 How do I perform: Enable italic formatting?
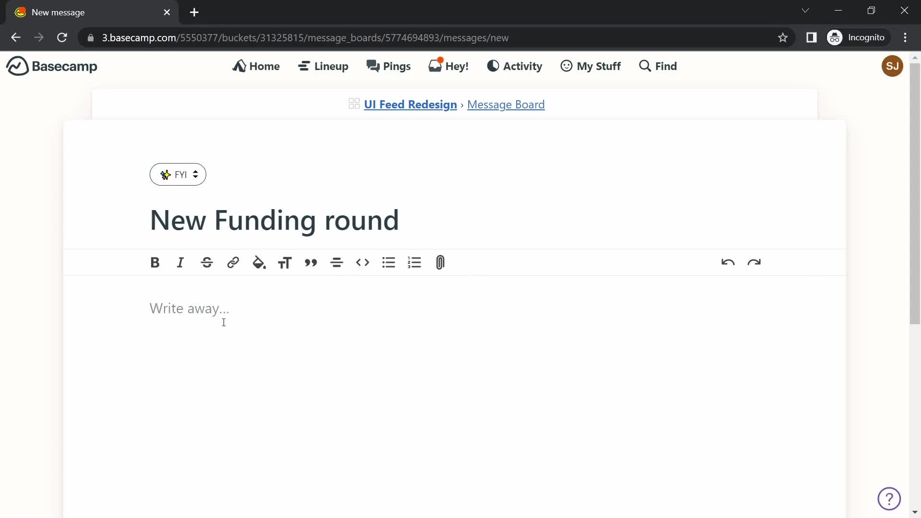pos(180,262)
